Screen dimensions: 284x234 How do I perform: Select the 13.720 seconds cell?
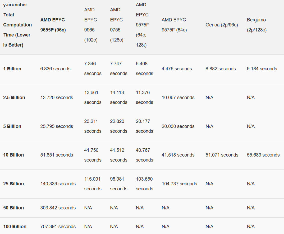coord(57,98)
